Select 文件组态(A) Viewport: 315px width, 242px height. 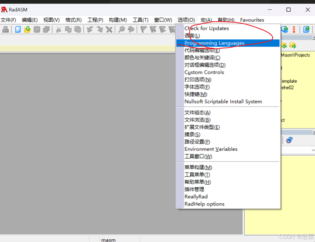[x=228, y=113]
